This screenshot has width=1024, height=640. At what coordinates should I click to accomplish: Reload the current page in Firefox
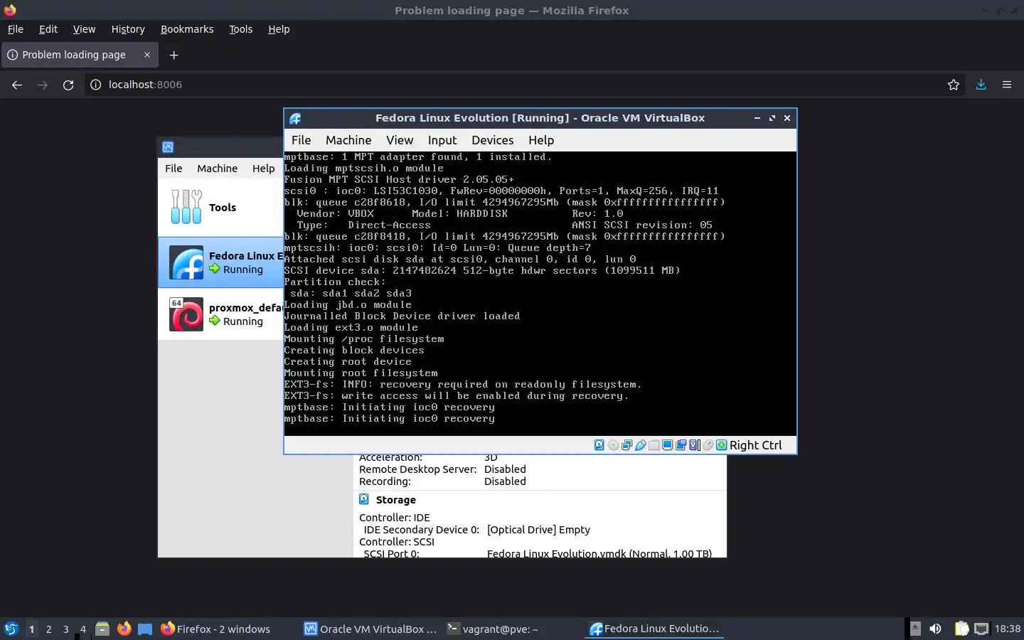click(x=68, y=85)
